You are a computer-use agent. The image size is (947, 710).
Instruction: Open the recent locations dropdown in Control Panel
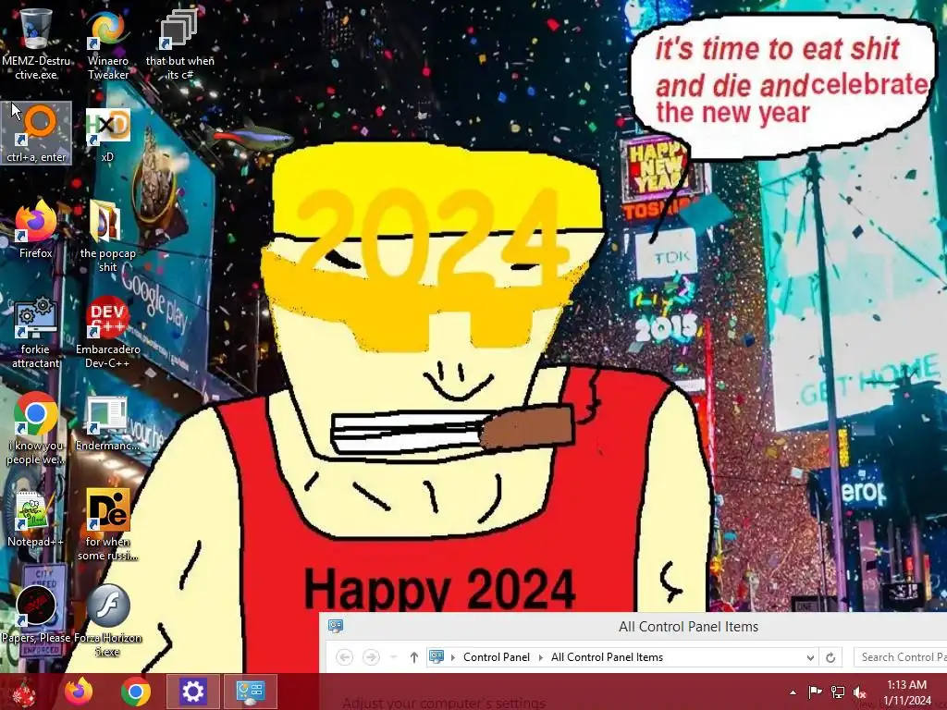pos(394,657)
